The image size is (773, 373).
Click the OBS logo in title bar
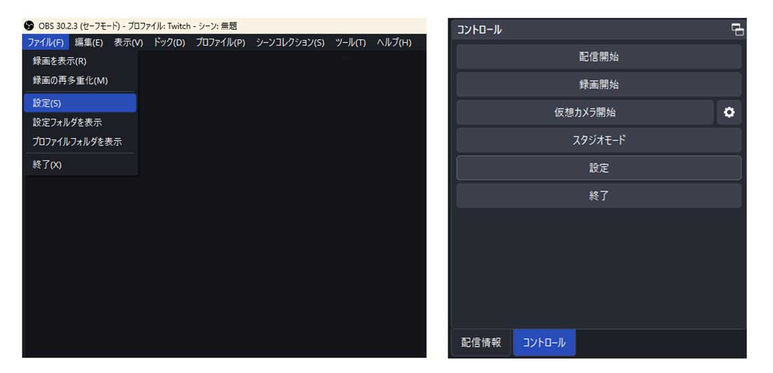(29, 26)
